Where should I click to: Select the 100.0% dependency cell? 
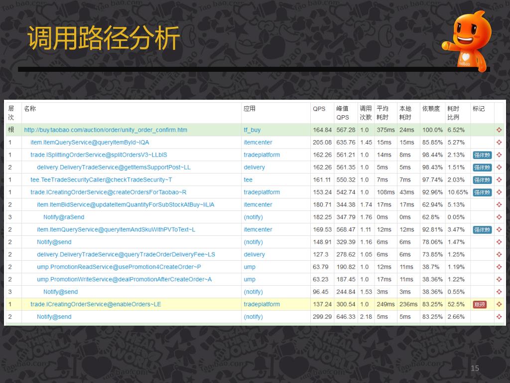[432, 130]
